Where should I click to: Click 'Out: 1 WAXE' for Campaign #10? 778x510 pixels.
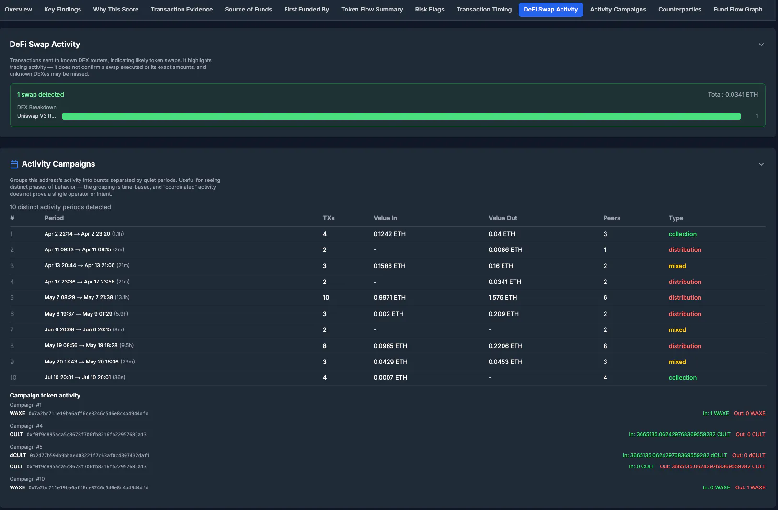750,488
